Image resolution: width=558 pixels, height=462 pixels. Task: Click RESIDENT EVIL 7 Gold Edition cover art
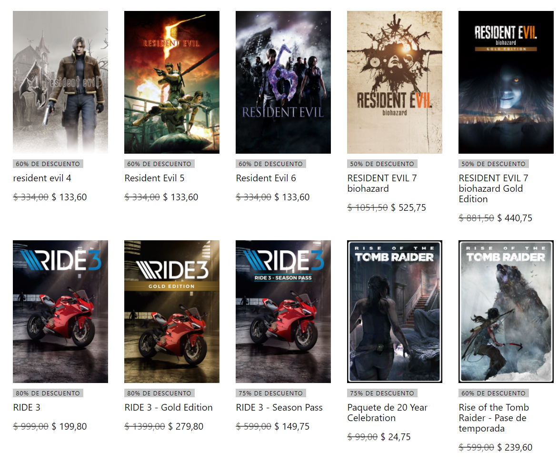tap(506, 82)
